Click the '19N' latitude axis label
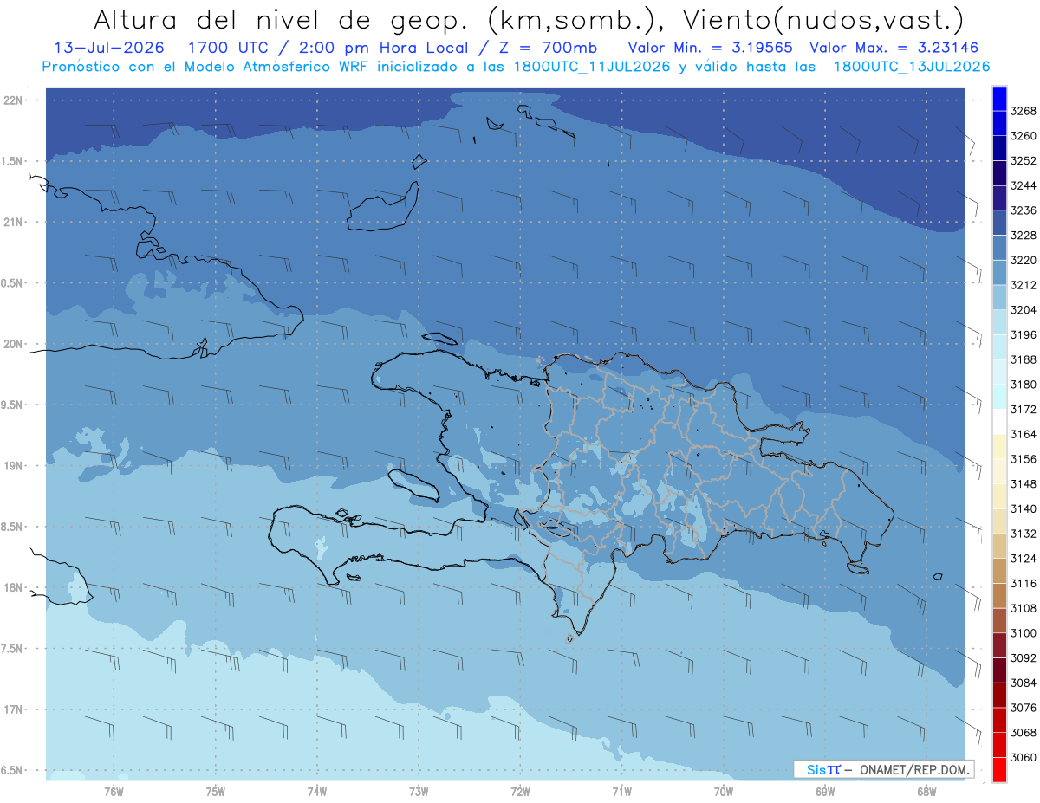The height and width of the screenshot is (803, 1040). click(x=14, y=466)
